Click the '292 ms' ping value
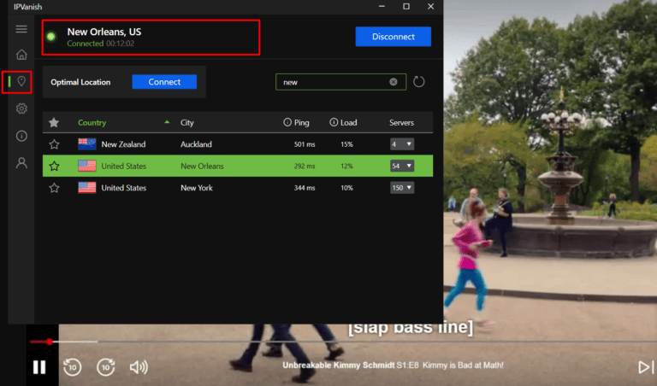This screenshot has width=657, height=386. point(305,166)
